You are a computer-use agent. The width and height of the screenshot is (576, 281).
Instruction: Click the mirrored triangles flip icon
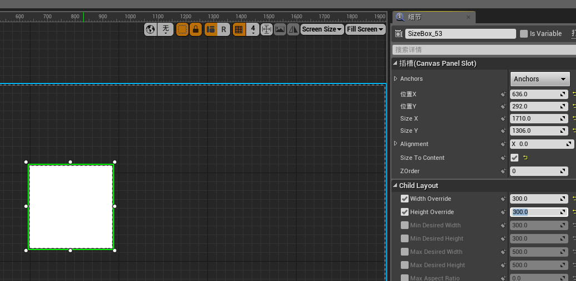pyautogui.click(x=293, y=29)
